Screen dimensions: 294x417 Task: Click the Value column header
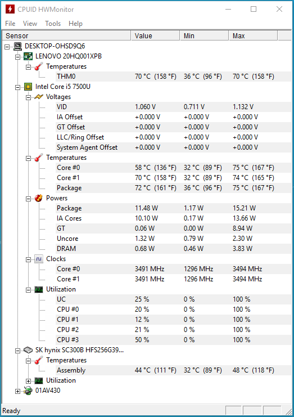pos(155,35)
